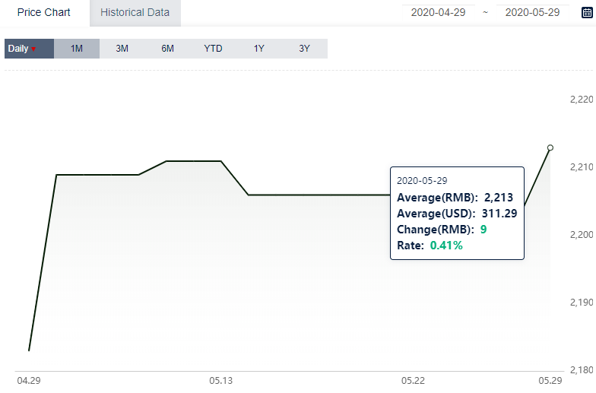The height and width of the screenshot is (393, 596).
Task: Click the 2,200 y-axis label
Action: coord(582,235)
